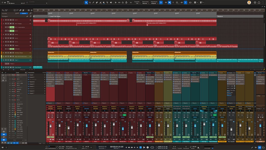This screenshot has width=266, height=150.
Task: Enable loop playback in the transport bar
Action: tap(152, 147)
